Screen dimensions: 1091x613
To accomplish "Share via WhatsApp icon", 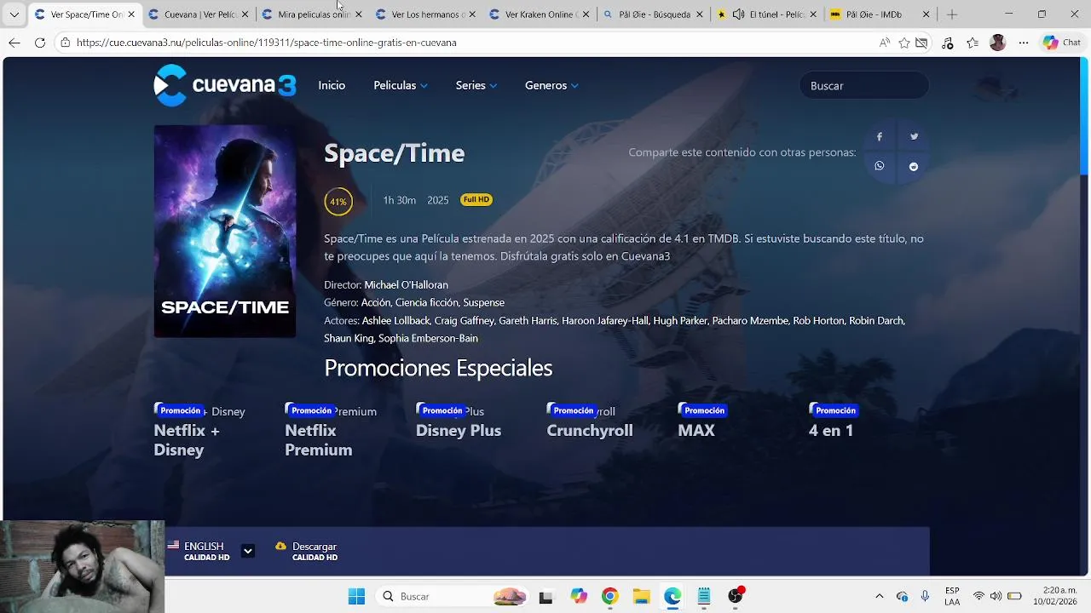I will click(879, 166).
